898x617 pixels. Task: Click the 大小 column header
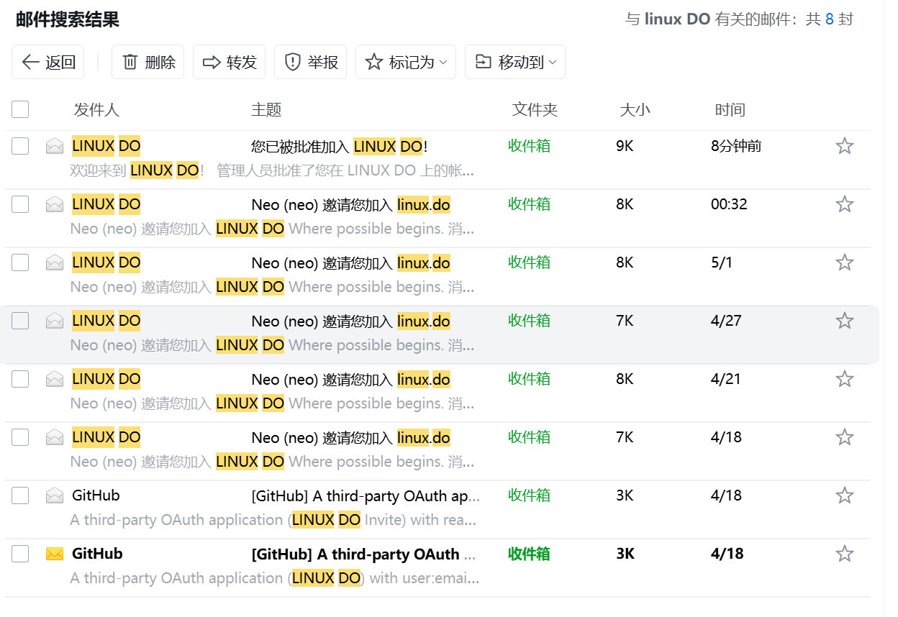[x=635, y=110]
